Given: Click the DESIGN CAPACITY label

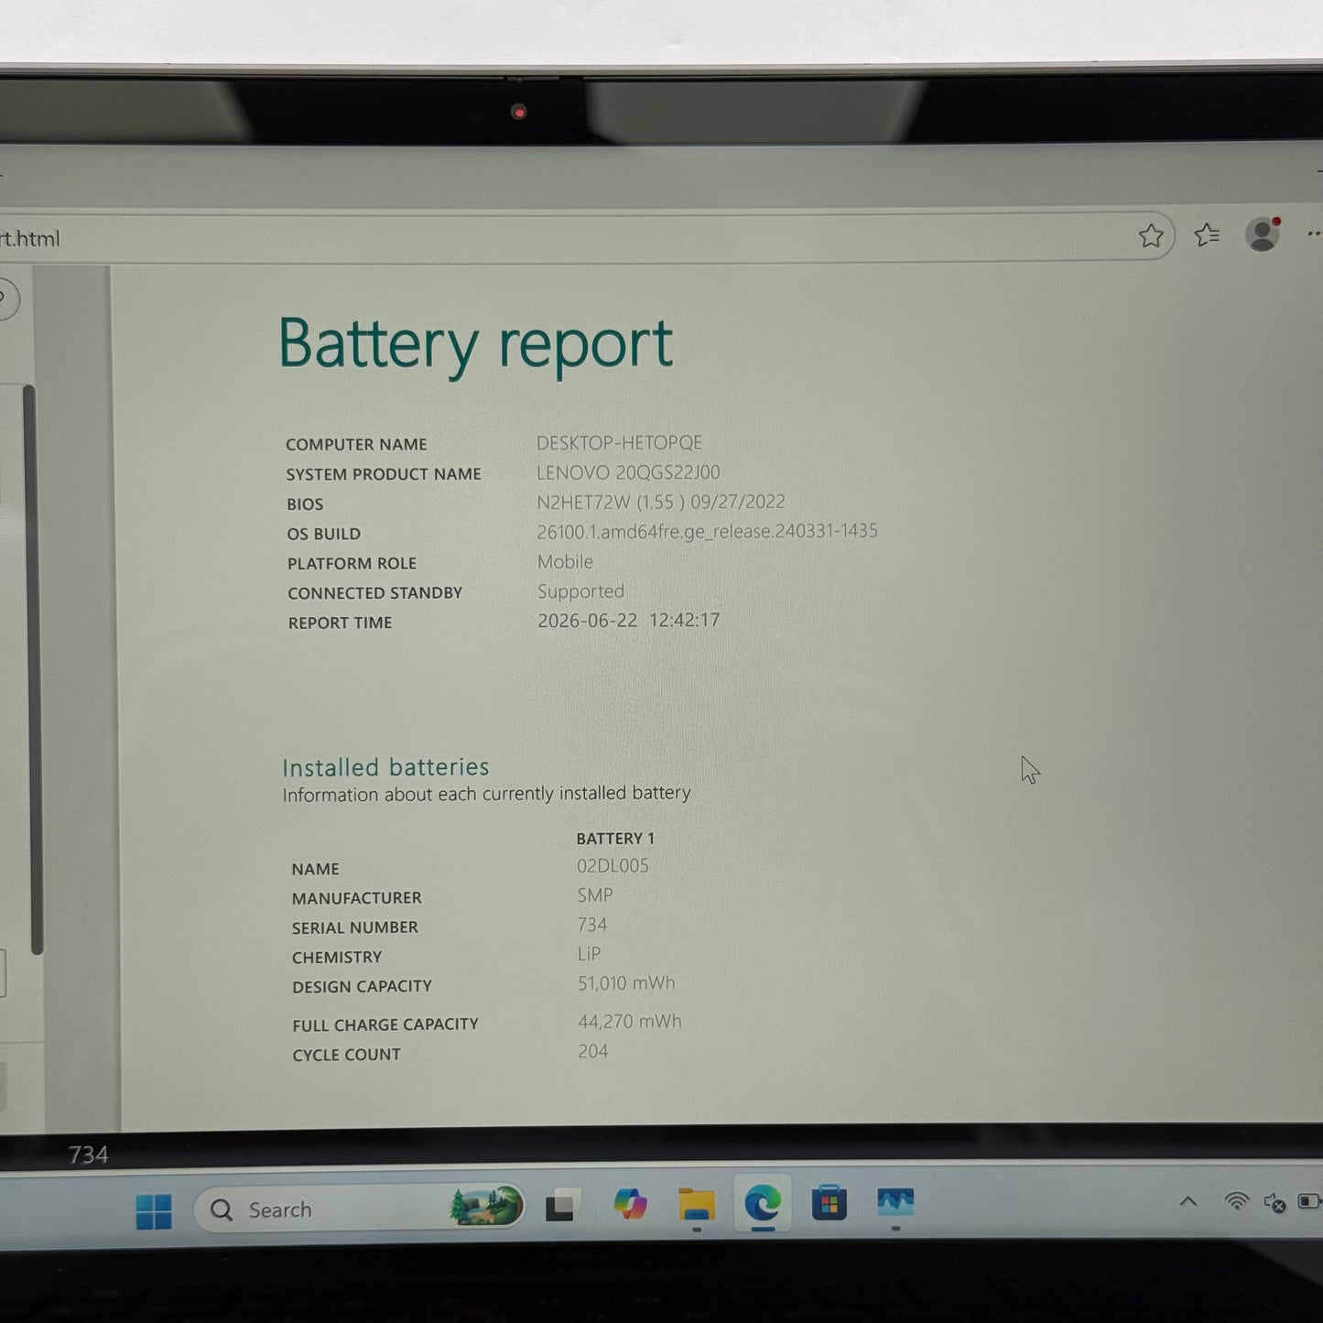Looking at the screenshot, I should pyautogui.click(x=362, y=986).
